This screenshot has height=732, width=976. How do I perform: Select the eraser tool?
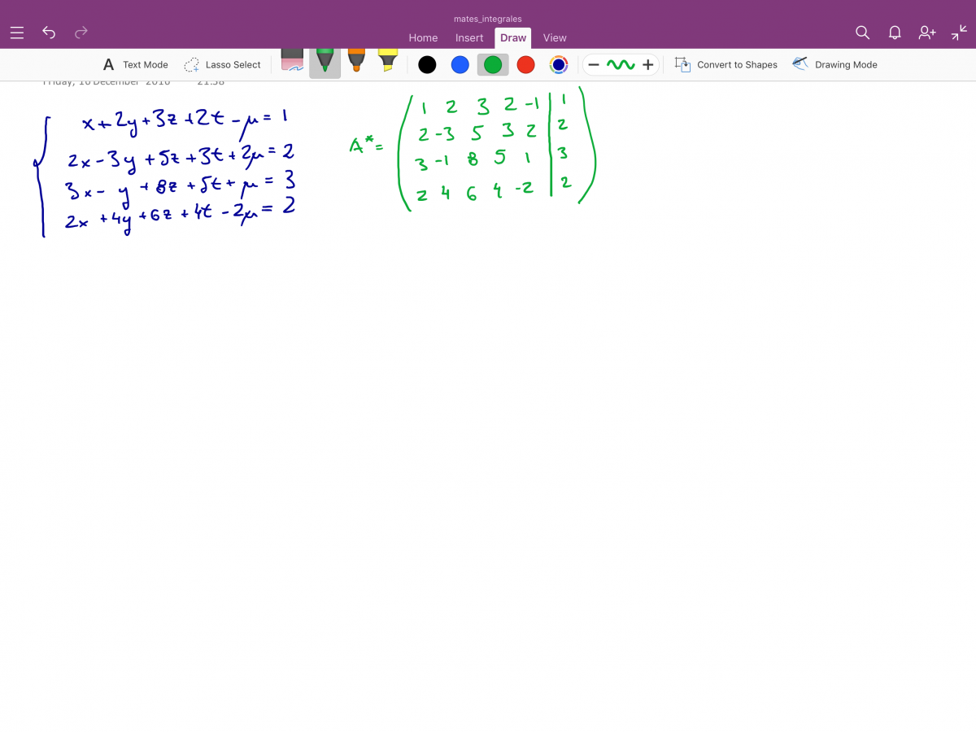292,62
